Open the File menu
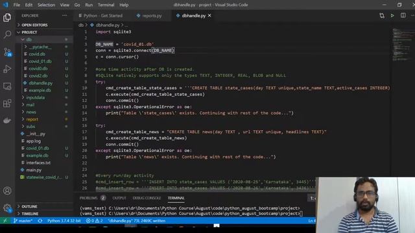 [x=16, y=5]
